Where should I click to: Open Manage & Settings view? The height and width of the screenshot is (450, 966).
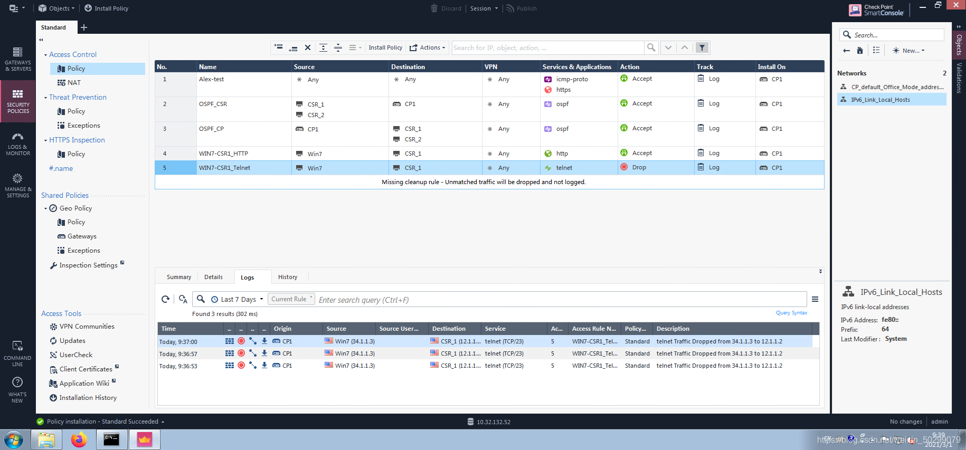18,185
